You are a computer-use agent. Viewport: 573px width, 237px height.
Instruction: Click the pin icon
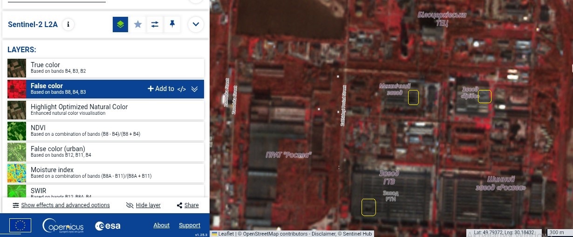click(x=172, y=24)
